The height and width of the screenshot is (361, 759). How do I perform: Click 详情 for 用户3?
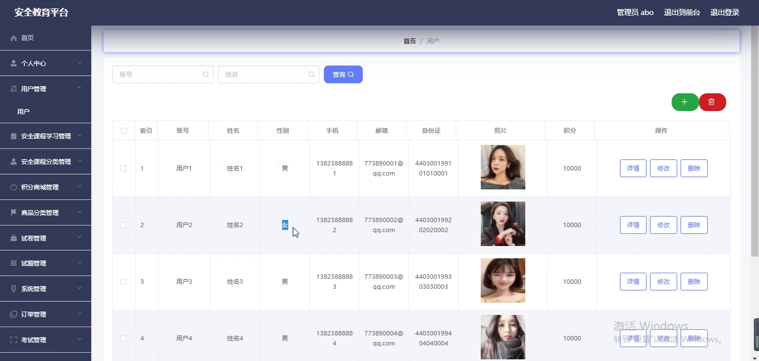[633, 282]
